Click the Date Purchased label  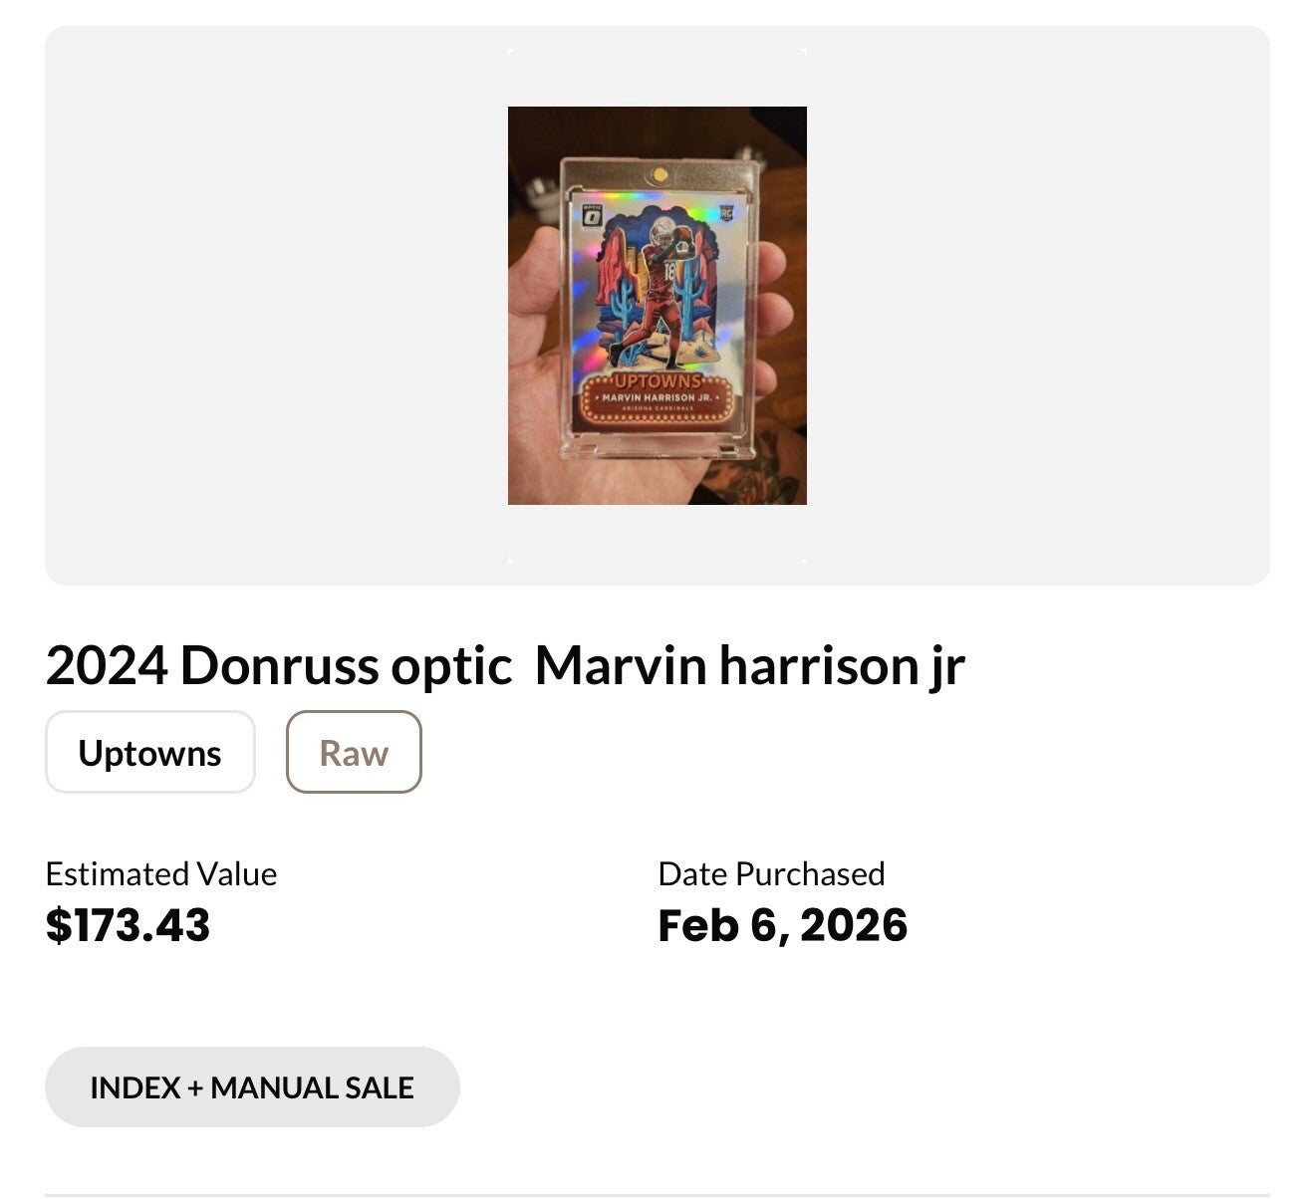coord(771,873)
